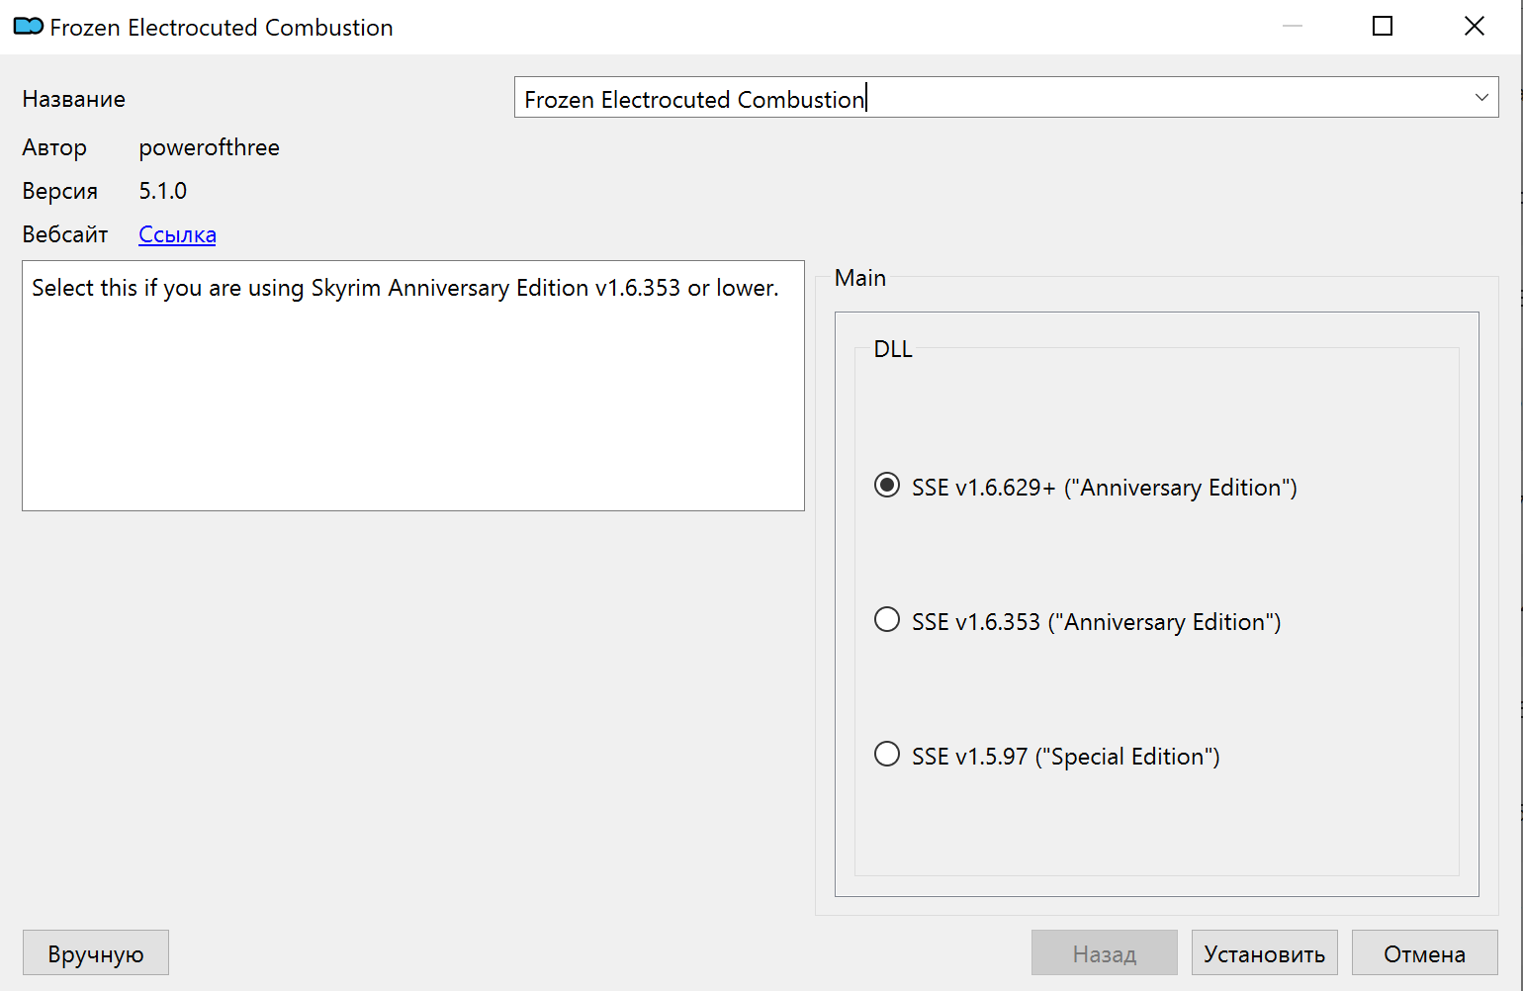Image resolution: width=1523 pixels, height=991 pixels.
Task: Select SSE v1.6.629+ Anniversary Edition option
Action: 887,486
